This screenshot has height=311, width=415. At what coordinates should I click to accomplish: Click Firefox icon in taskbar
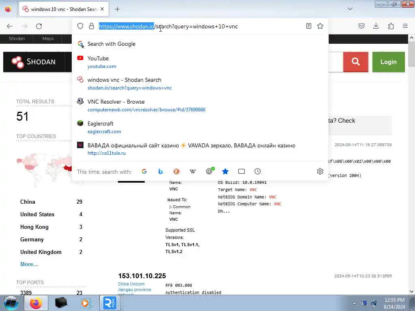(x=36, y=303)
